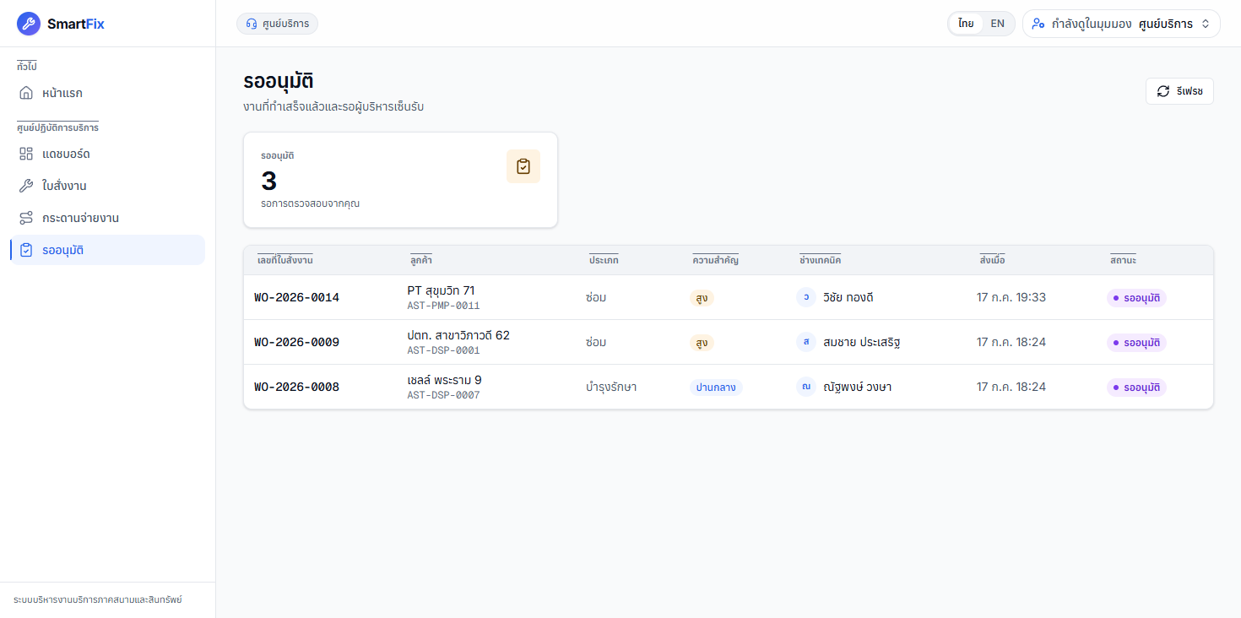The height and width of the screenshot is (618, 1241).
Task: Click the page heading รออนุมัติ
Action: tap(279, 81)
